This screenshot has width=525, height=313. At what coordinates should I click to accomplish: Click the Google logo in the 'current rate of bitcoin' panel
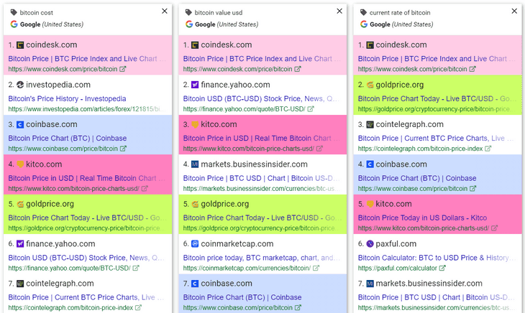pos(364,24)
